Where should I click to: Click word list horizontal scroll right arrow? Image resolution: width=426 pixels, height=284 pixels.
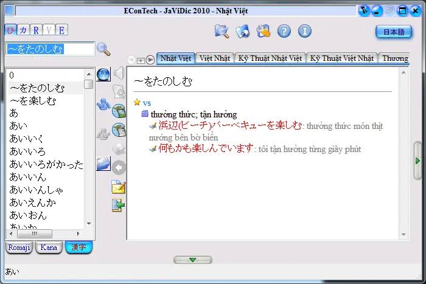(79, 234)
